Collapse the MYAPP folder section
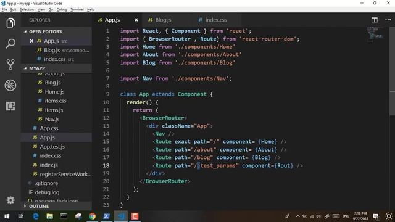This screenshot has width=395, height=222. (x=56, y=68)
